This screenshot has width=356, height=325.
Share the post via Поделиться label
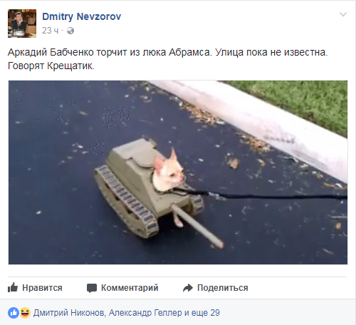click(x=223, y=288)
